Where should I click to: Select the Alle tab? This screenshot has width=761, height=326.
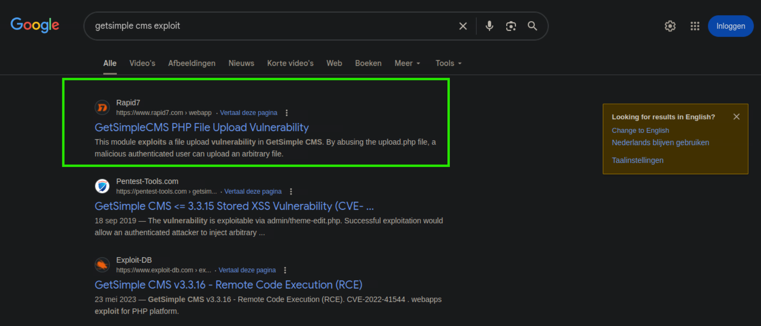(110, 63)
